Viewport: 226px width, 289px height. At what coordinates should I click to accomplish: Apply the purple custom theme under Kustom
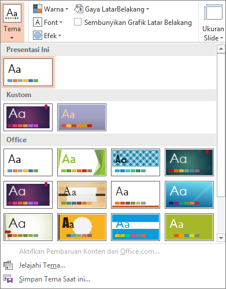(28, 117)
